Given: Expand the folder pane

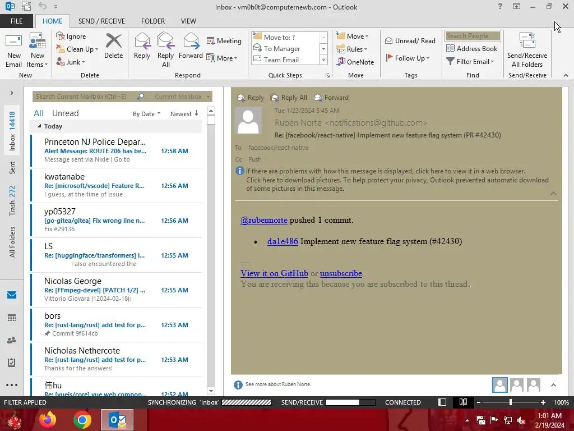Looking at the screenshot, I should coord(12,93).
